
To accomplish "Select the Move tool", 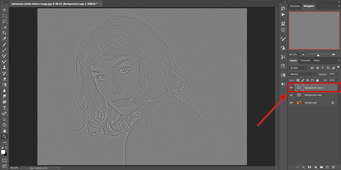I will 4,10.
